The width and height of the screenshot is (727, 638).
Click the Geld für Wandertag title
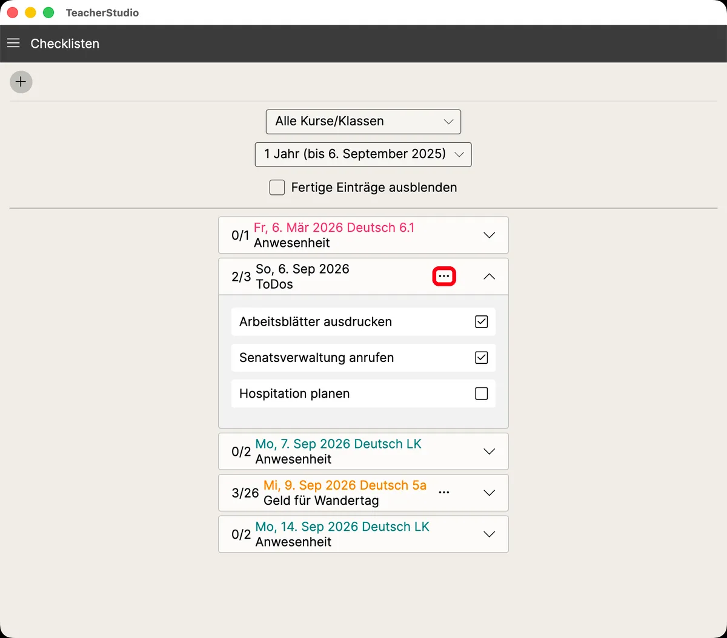(x=321, y=501)
